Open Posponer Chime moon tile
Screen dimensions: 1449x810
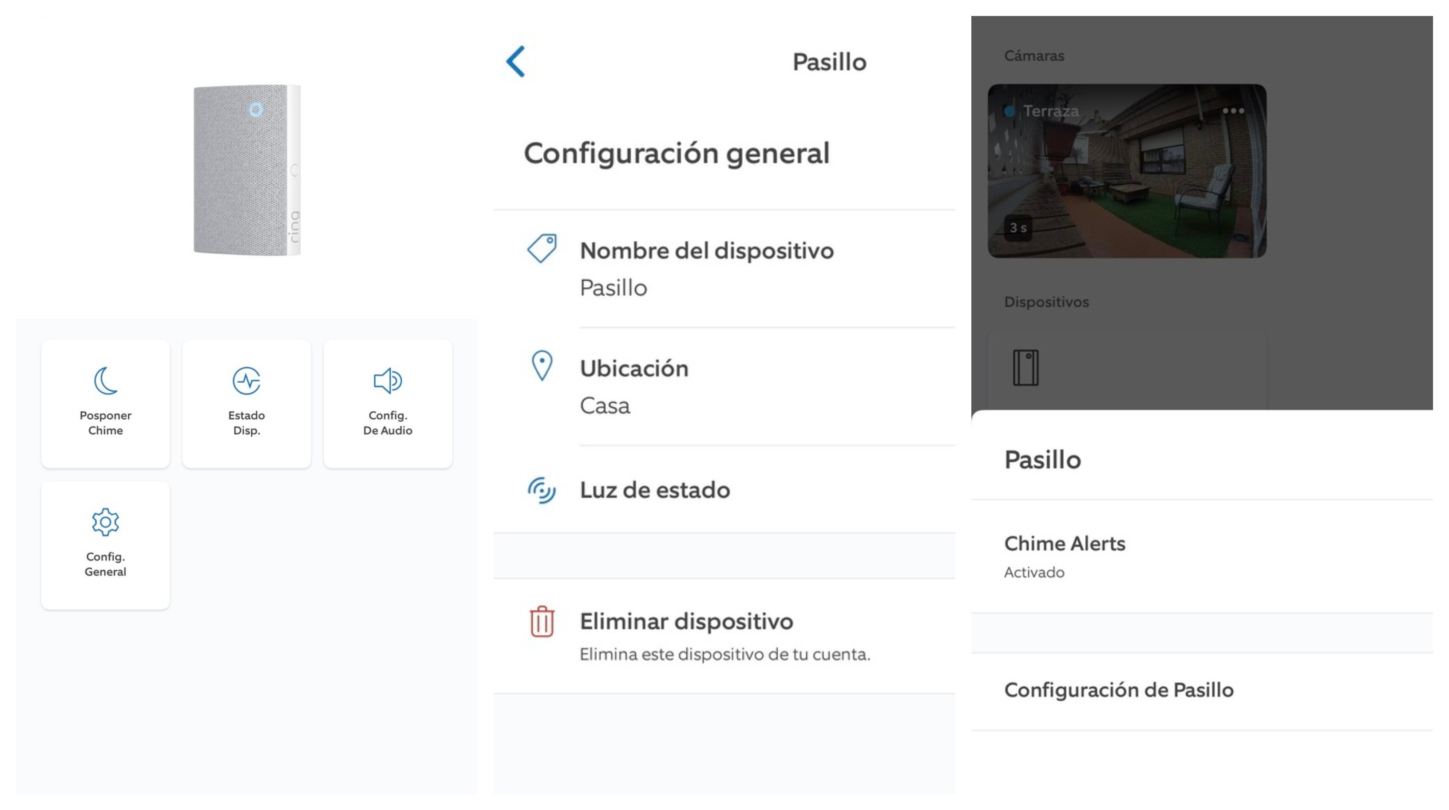[105, 403]
